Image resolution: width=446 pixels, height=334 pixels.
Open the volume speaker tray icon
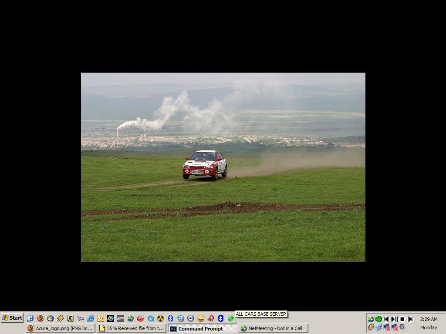[x=402, y=327]
